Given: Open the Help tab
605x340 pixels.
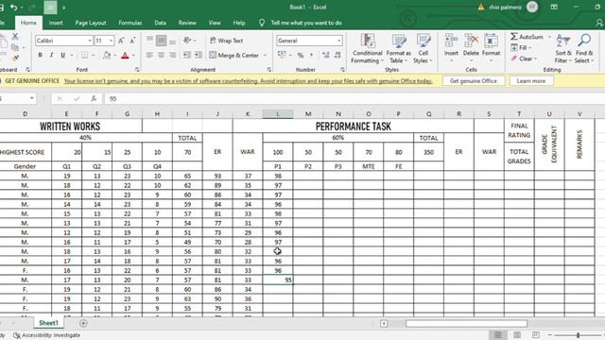Looking at the screenshot, I should click(239, 23).
